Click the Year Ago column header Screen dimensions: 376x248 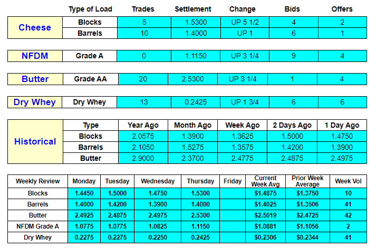143,125
